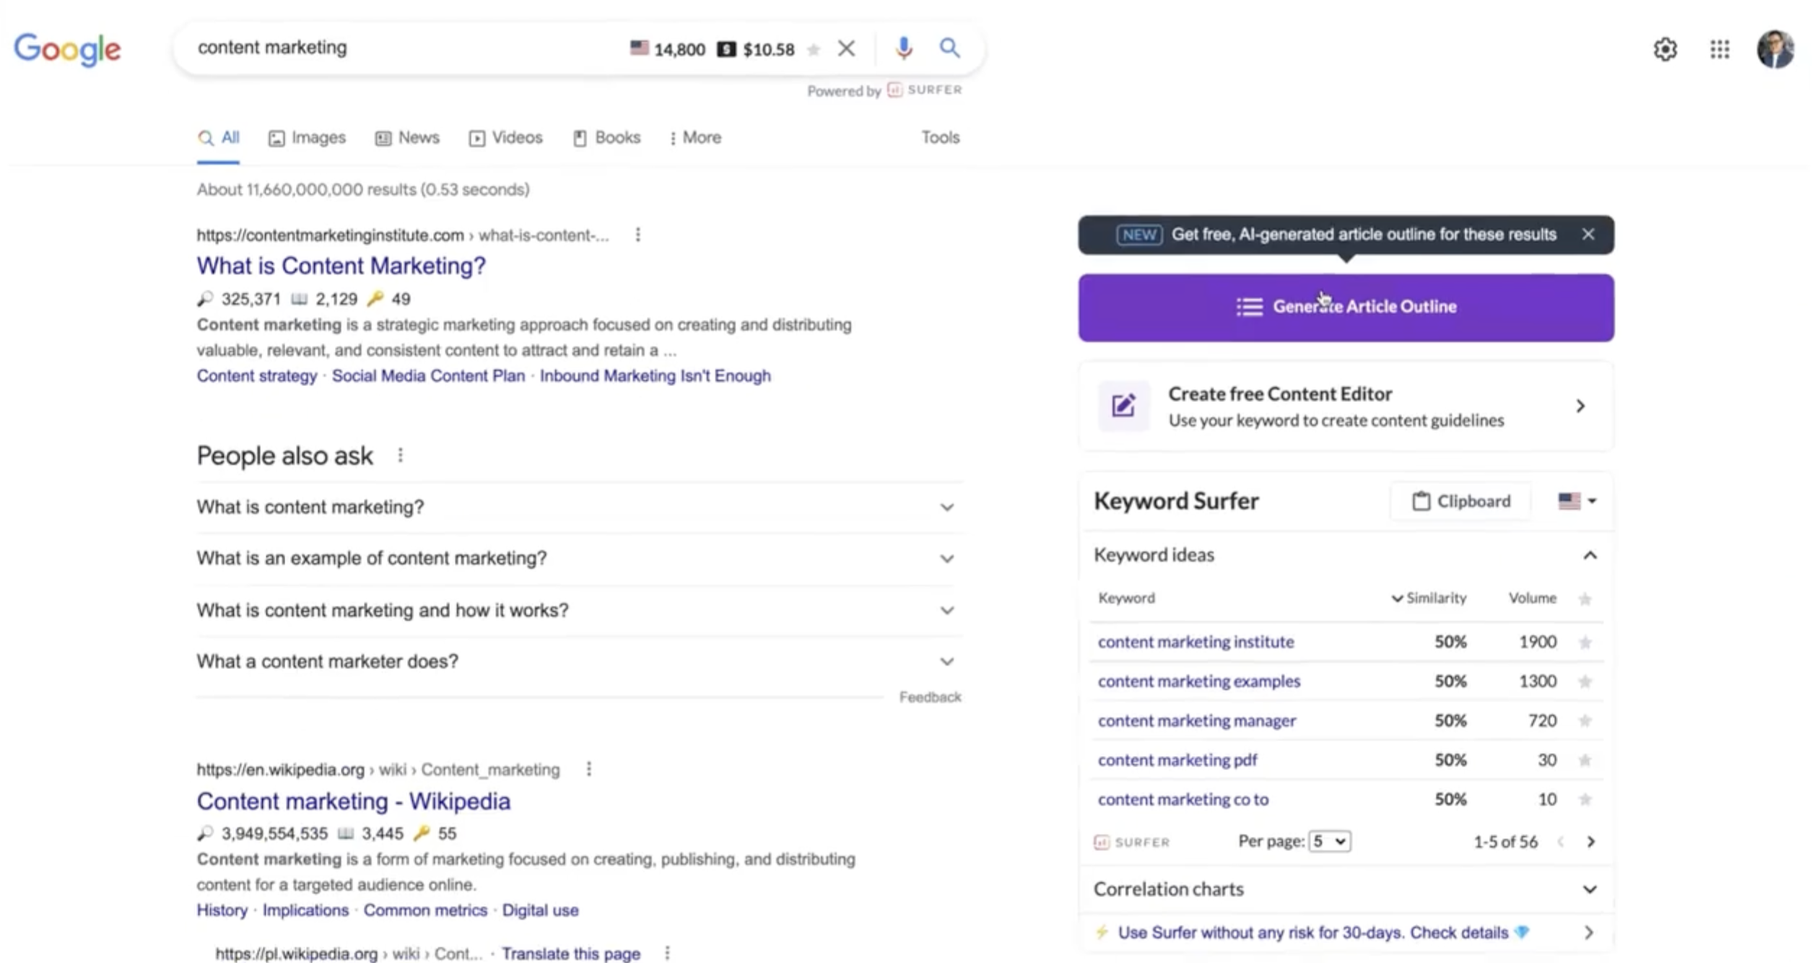This screenshot has height=963, width=1812.
Task: Open options menu for en.wikipedia.org result
Action: pos(589,769)
